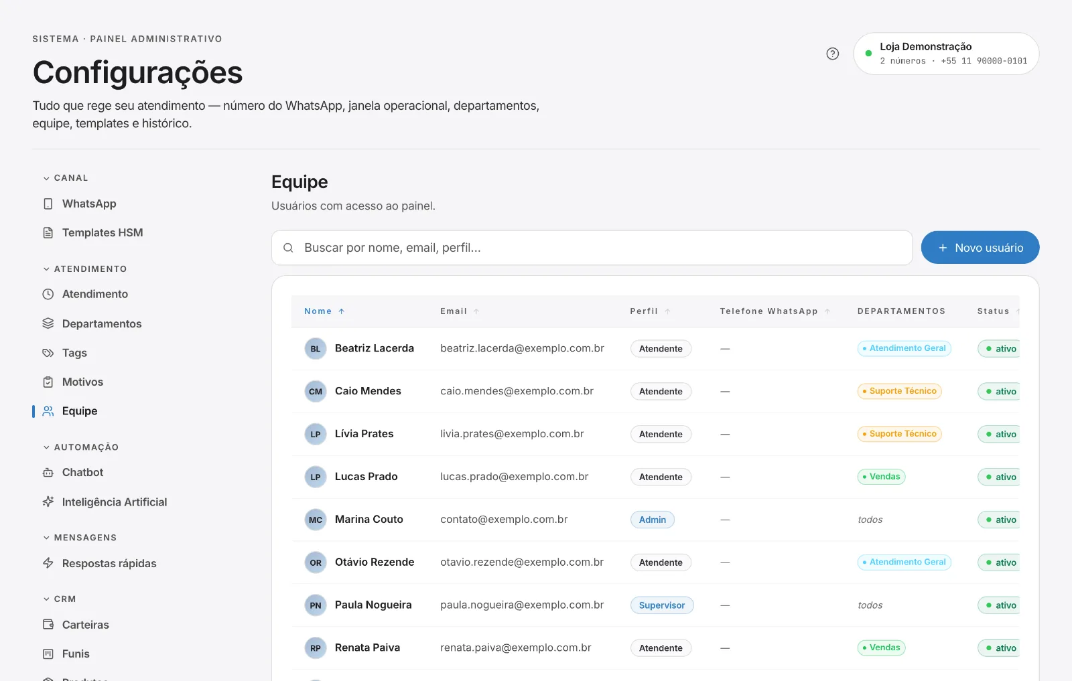
Task: Collapse the ATENDIMENTO section
Action: 84,269
